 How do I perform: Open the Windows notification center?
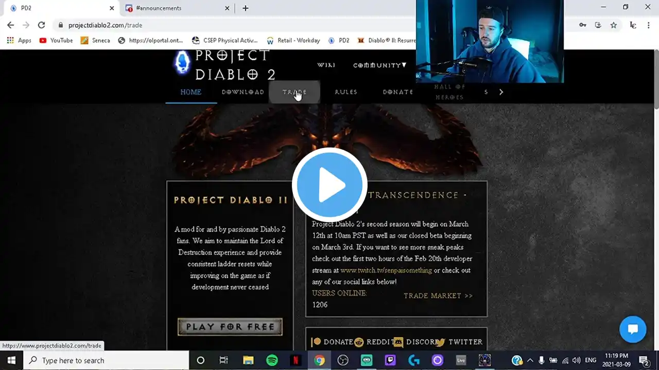644,360
